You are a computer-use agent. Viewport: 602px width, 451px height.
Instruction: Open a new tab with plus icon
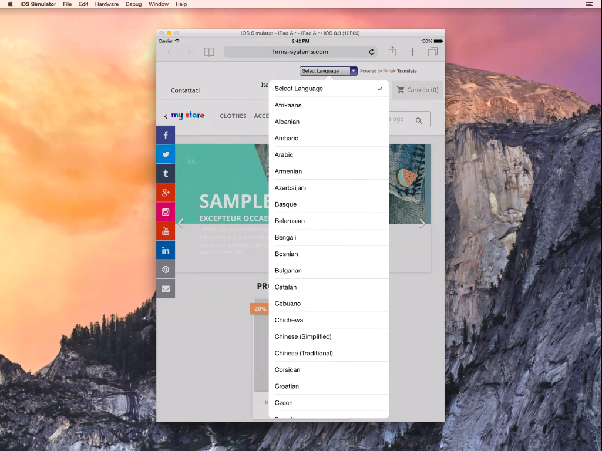pos(412,52)
